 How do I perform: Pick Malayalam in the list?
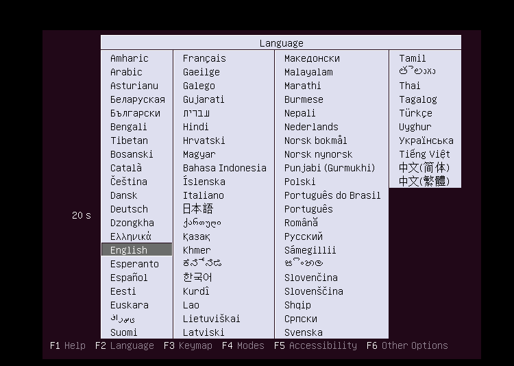[308, 72]
